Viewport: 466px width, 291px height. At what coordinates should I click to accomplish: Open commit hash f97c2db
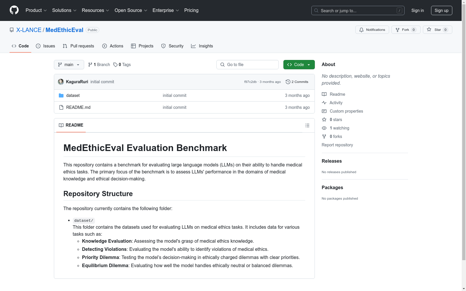[x=250, y=82]
